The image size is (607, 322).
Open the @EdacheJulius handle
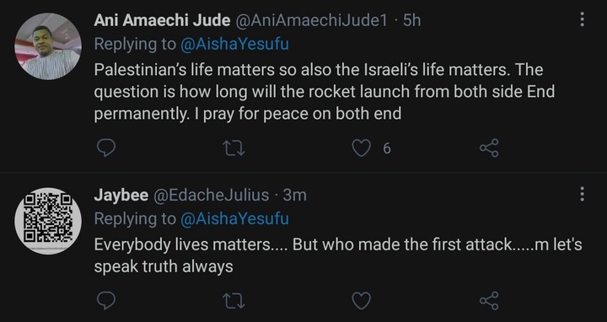212,195
